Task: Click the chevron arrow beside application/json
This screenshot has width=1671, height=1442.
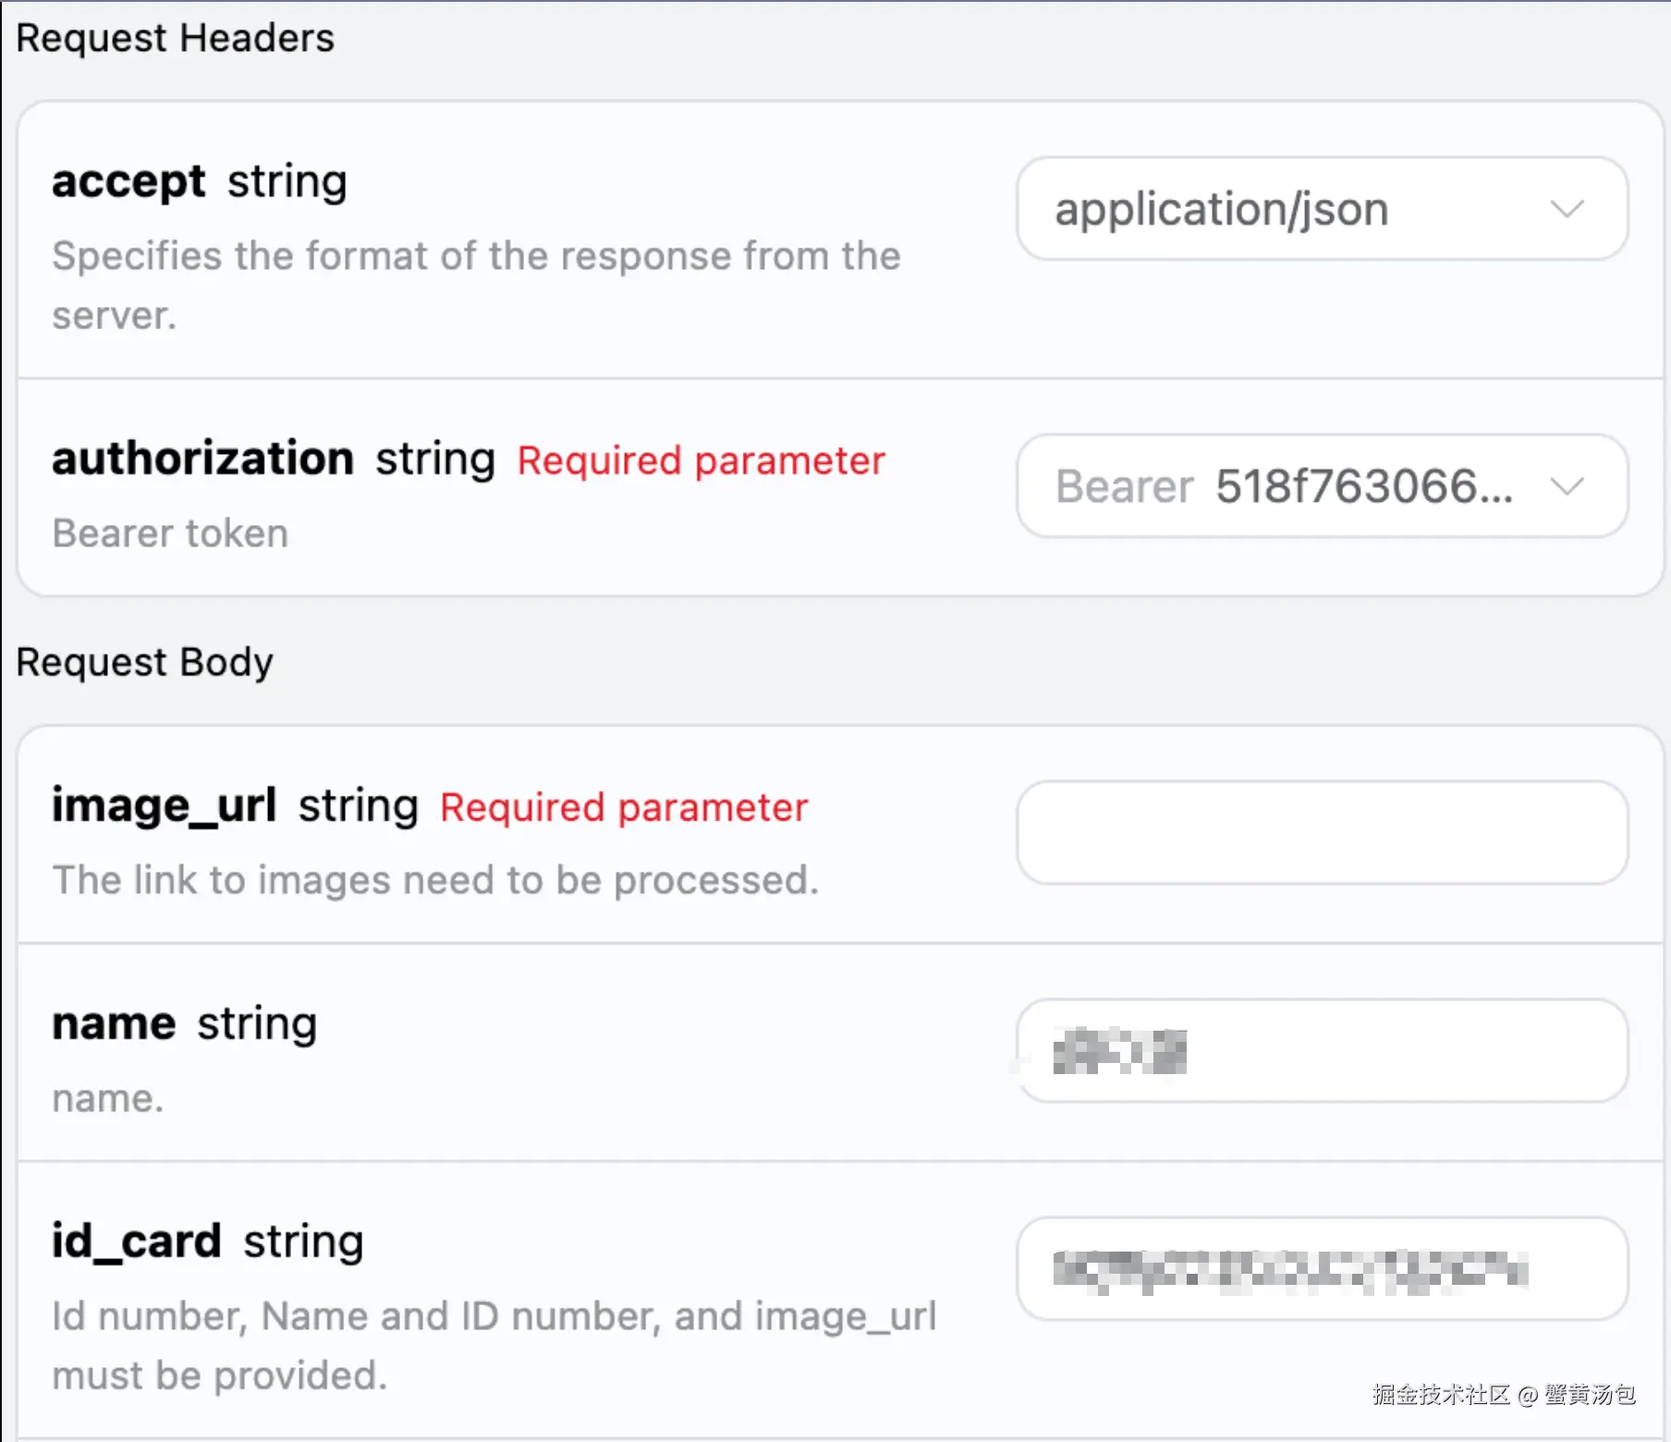Action: [x=1567, y=209]
